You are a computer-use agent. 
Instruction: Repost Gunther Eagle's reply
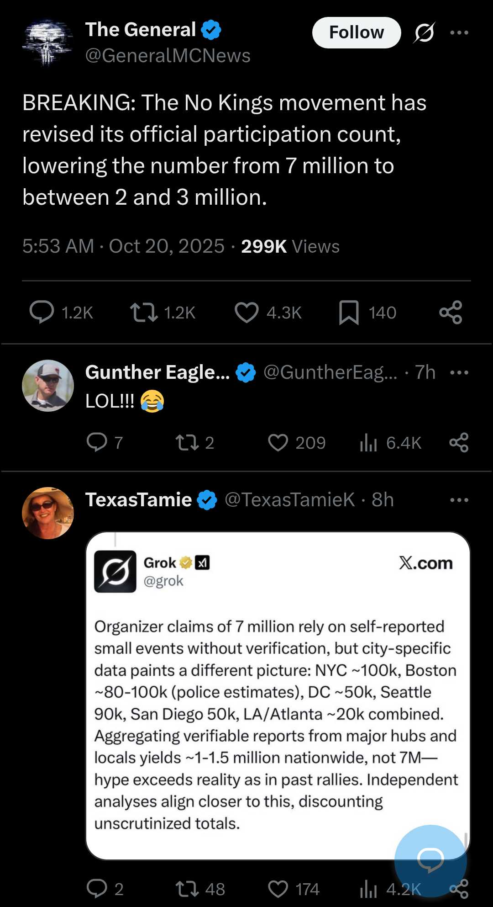[187, 442]
